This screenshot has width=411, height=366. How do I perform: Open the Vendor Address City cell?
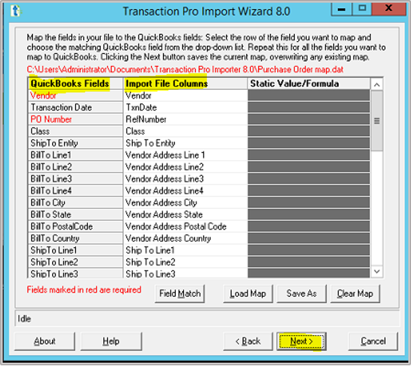tap(185, 203)
